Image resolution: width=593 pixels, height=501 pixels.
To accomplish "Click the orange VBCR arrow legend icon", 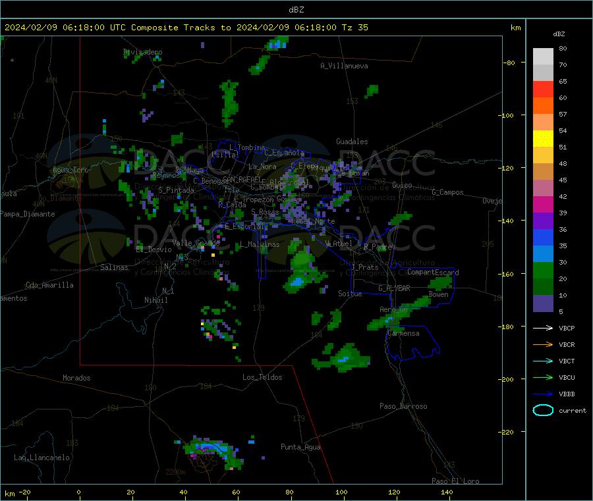I will 543,344.
